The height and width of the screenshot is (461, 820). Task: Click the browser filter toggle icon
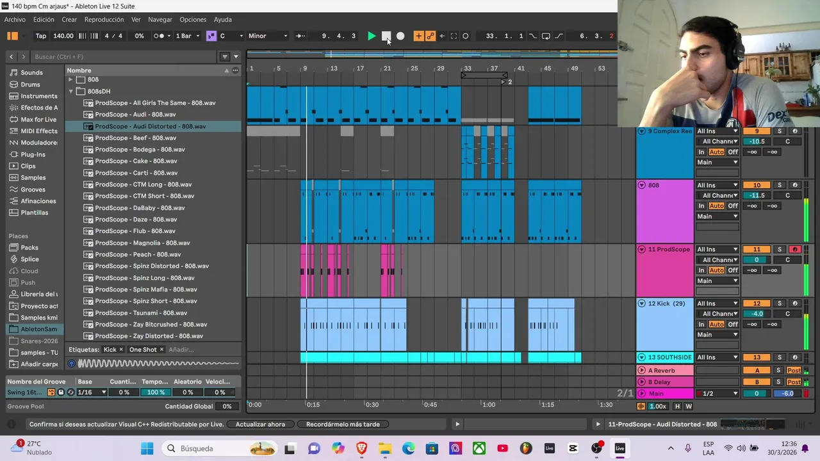coord(225,56)
